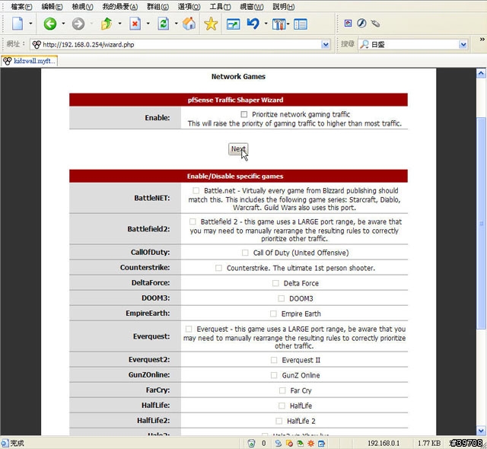Screen dimensions: 487x449
Task: Open the recycle bin icon in status bar
Action: click(251, 443)
